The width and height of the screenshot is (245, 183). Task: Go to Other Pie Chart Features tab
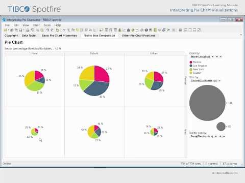tap(138, 36)
